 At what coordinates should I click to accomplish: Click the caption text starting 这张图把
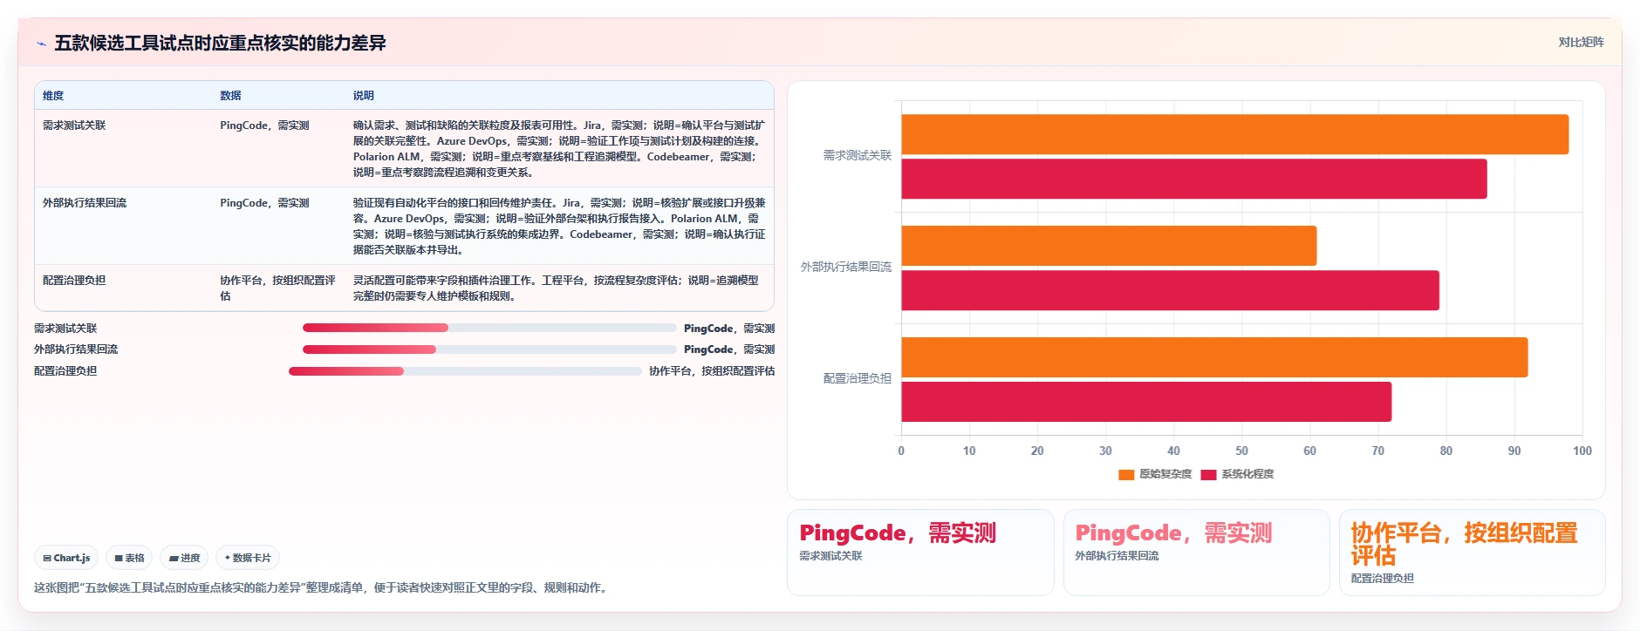click(320, 587)
